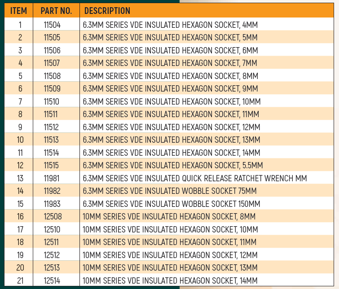Click the ITEM column header
The image size is (339, 289).
[x=19, y=11]
